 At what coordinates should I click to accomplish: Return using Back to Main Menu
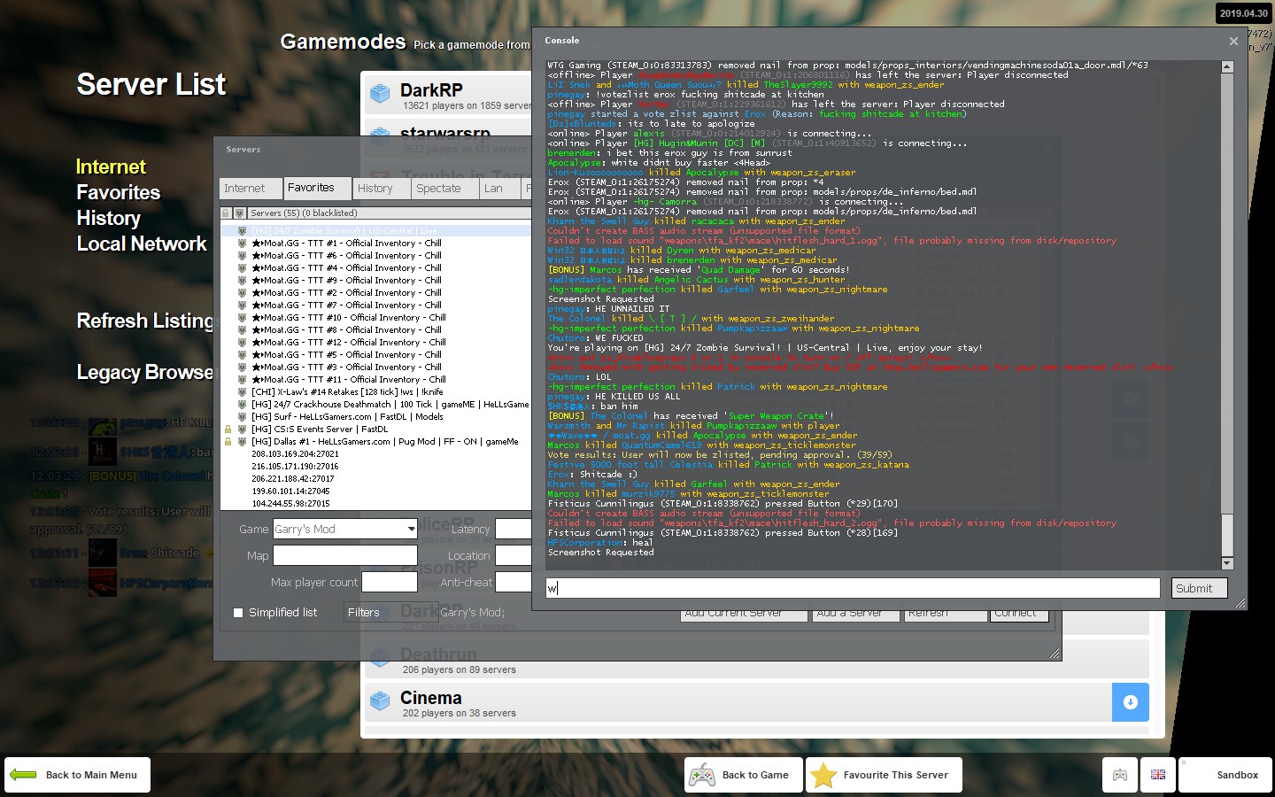click(x=77, y=775)
